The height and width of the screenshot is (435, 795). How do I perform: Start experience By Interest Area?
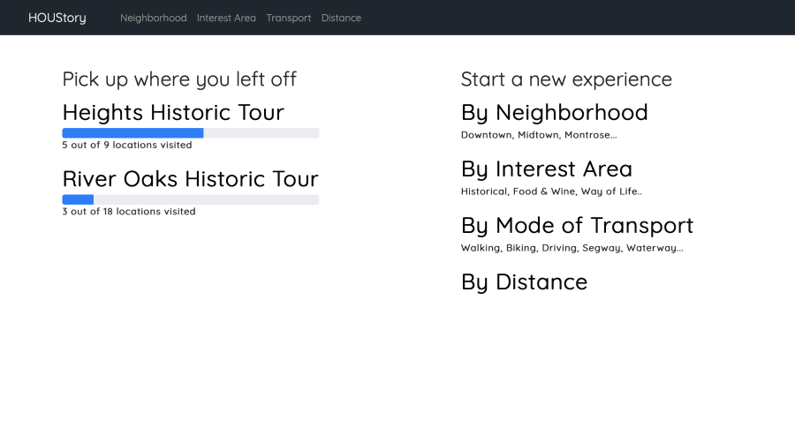(x=547, y=169)
